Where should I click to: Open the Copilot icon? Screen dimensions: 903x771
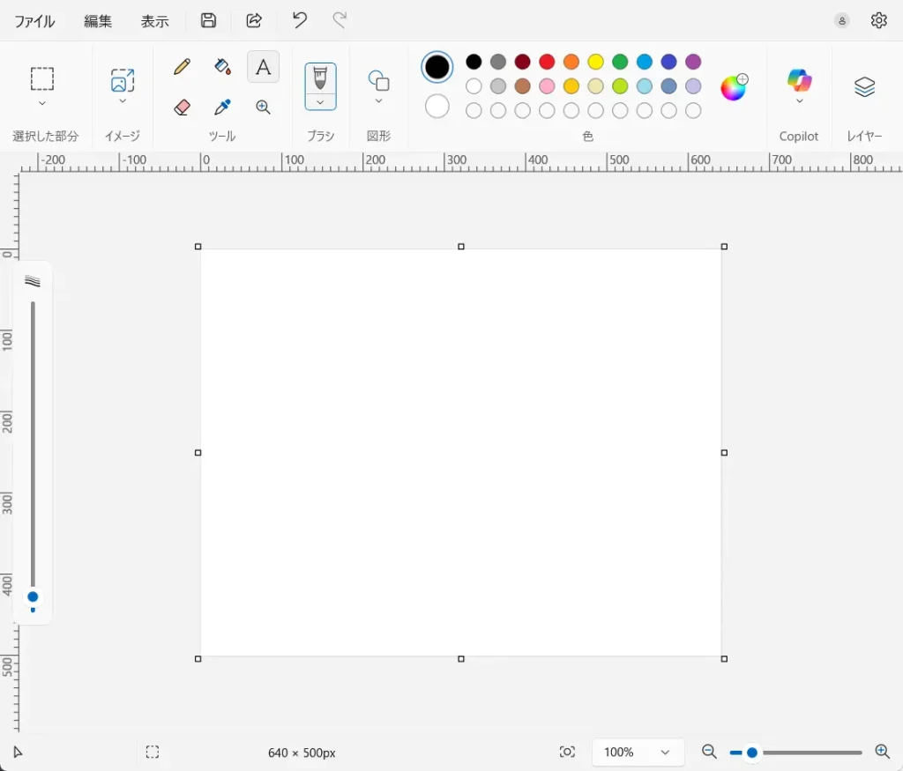pyautogui.click(x=799, y=80)
